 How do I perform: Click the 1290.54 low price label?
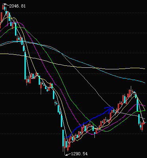(x=79, y=154)
